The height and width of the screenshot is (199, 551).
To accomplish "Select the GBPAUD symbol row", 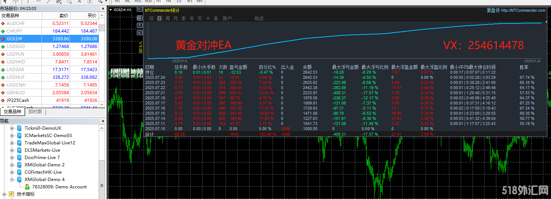I will pyautogui.click(x=50, y=93).
